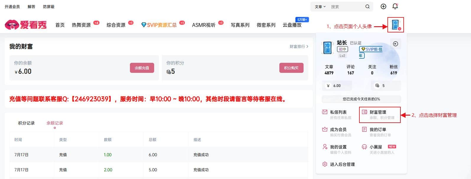The width and height of the screenshot is (471, 179).
Task: Click the 6.00 total cell
Action: [153, 155]
